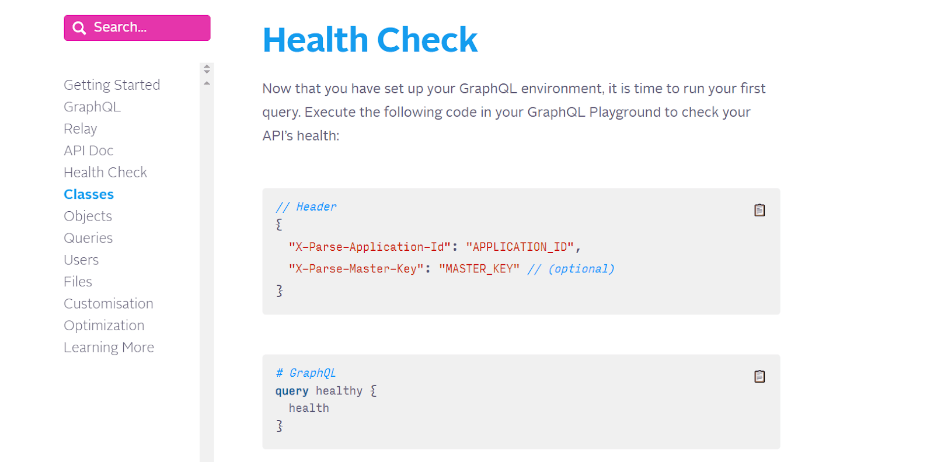Navigate to the GraphQL section

[92, 107]
